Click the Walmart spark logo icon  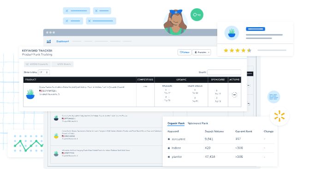click(279, 116)
